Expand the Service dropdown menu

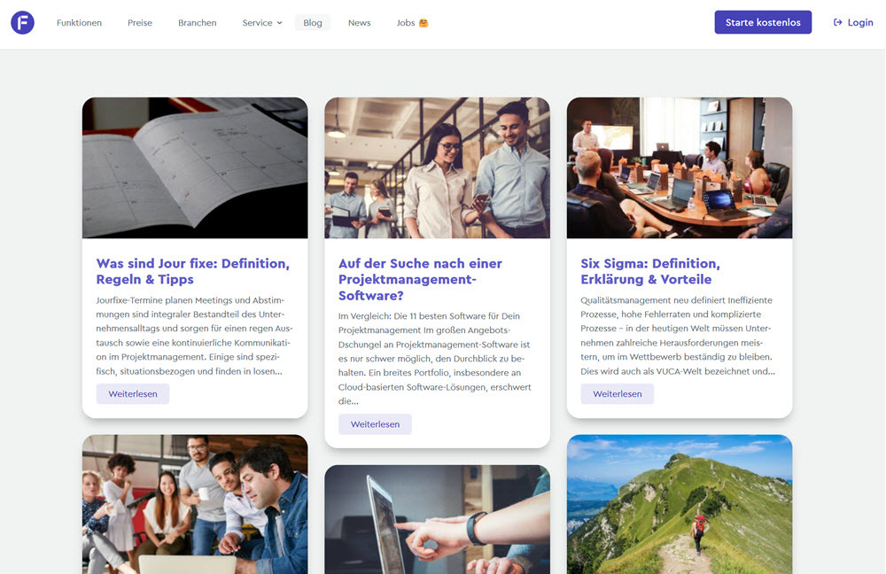(261, 22)
